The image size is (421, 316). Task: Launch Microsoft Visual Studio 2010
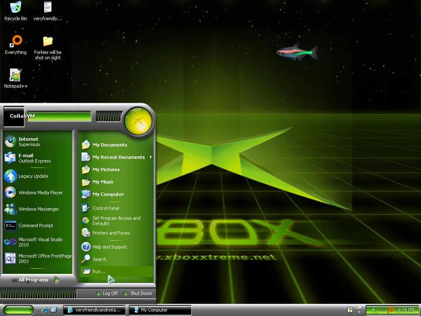[37, 242]
